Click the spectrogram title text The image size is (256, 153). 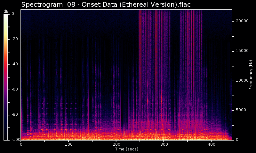coord(106,4)
